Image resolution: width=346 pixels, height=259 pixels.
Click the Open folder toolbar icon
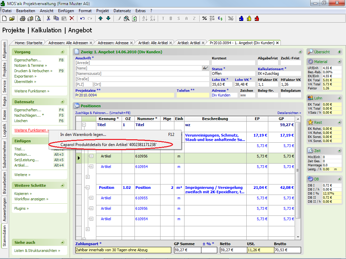tap(12, 18)
